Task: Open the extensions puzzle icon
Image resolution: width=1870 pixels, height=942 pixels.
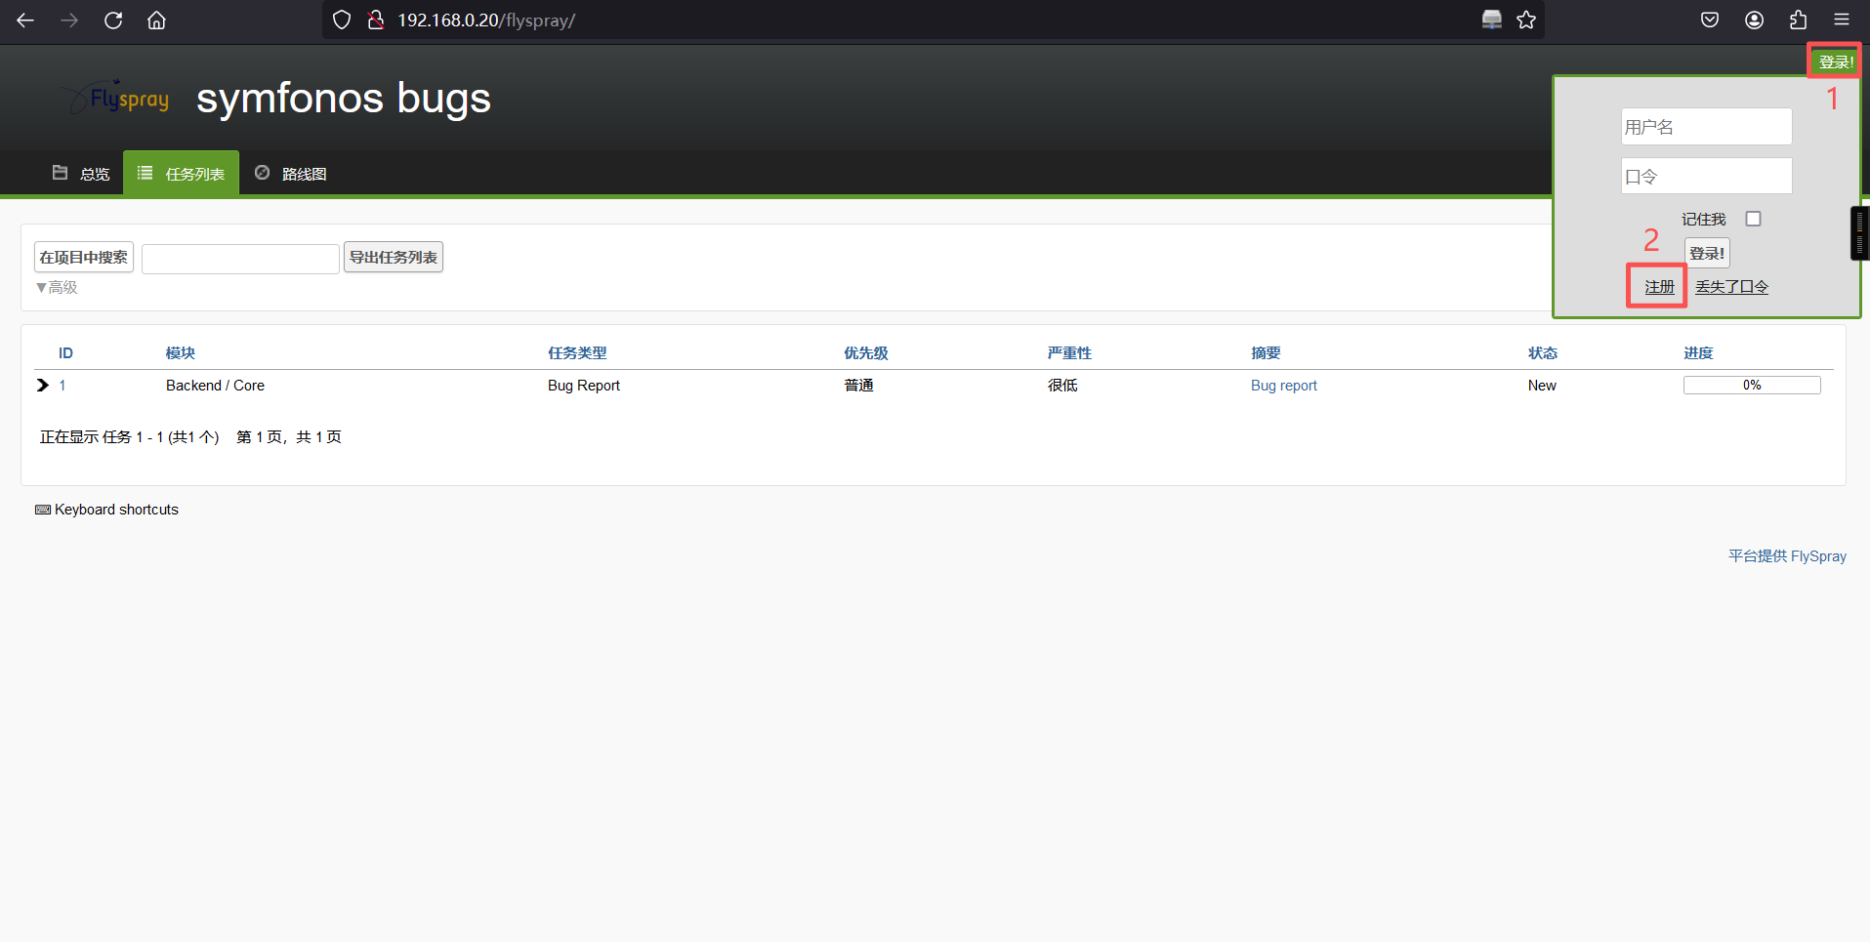Action: tap(1798, 20)
